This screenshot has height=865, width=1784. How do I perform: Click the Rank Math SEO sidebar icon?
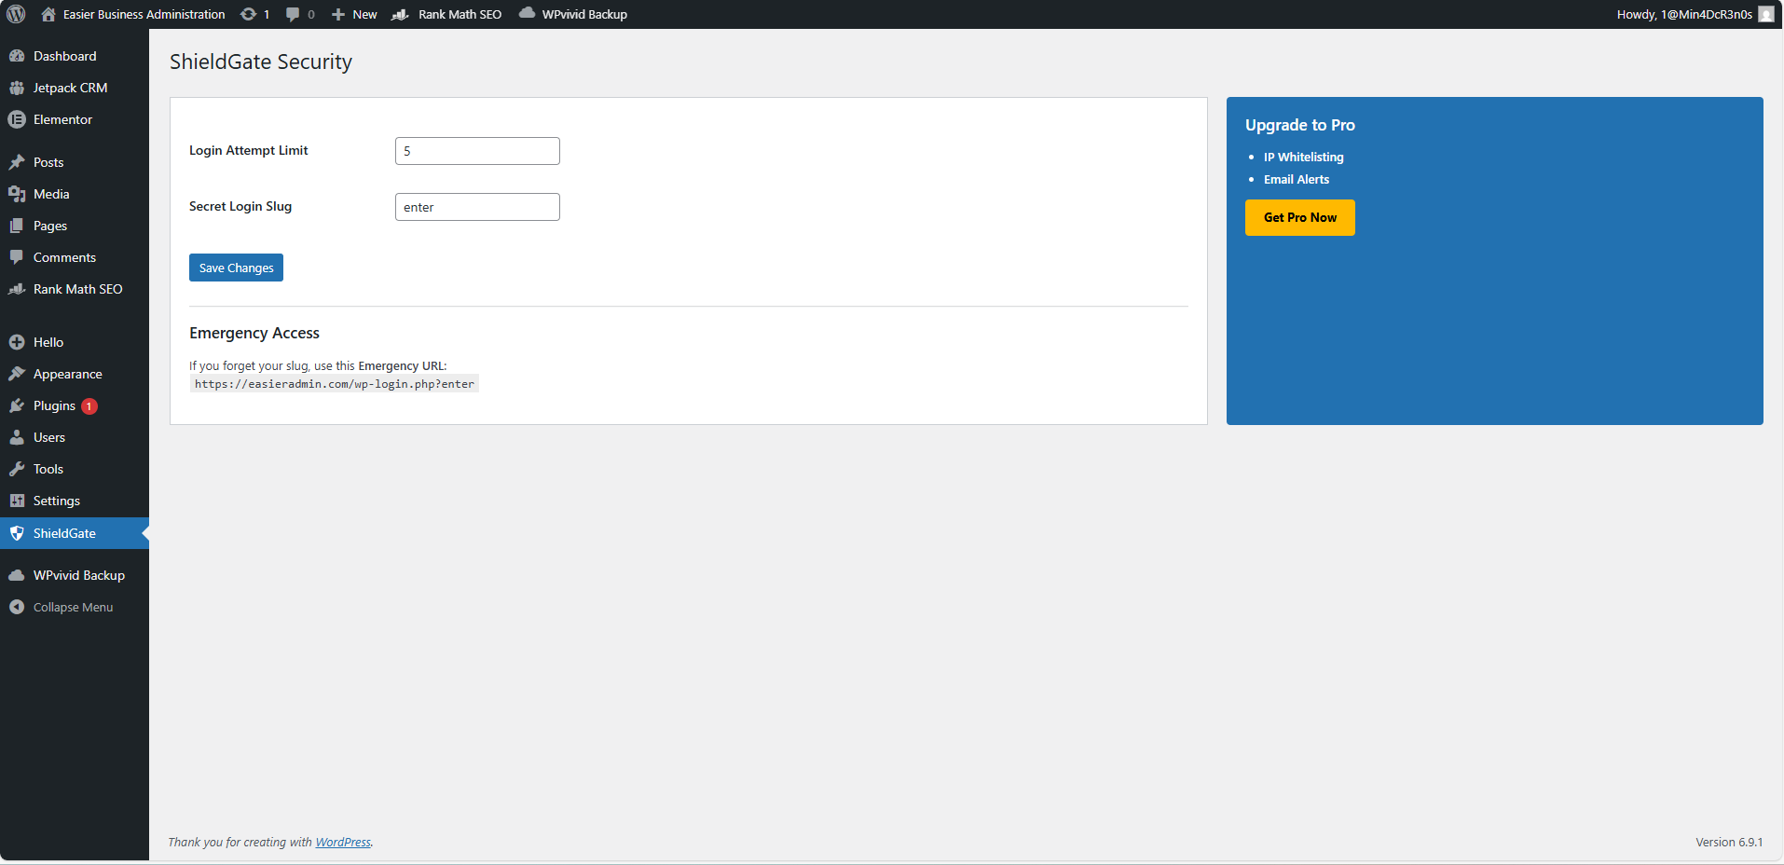[17, 289]
